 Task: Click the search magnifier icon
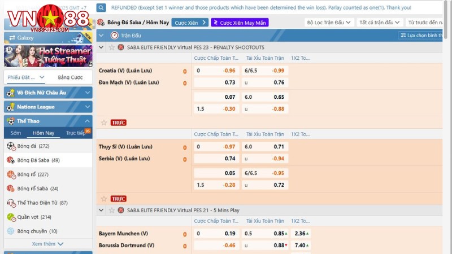click(x=101, y=7)
